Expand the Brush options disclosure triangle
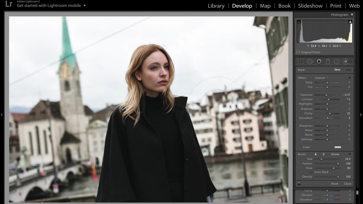Viewport: 363px width, 204px height. point(350,154)
